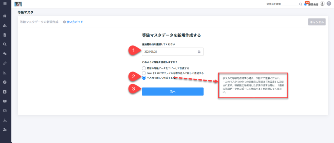Image resolution: width=334 pixels, height=143 pixels.
Task: Click the heading 等級マスタデータを新規作成する
Action: point(172,35)
